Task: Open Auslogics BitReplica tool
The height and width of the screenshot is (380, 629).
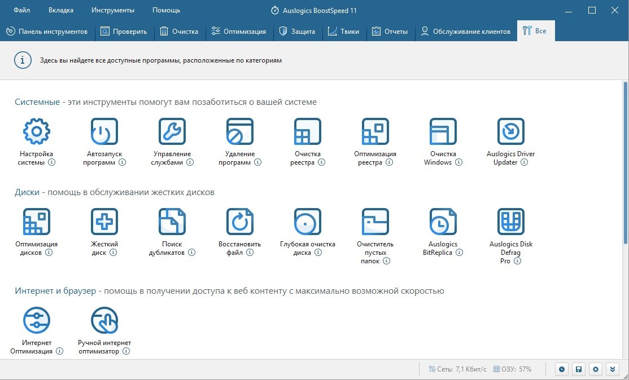Action: (x=443, y=222)
